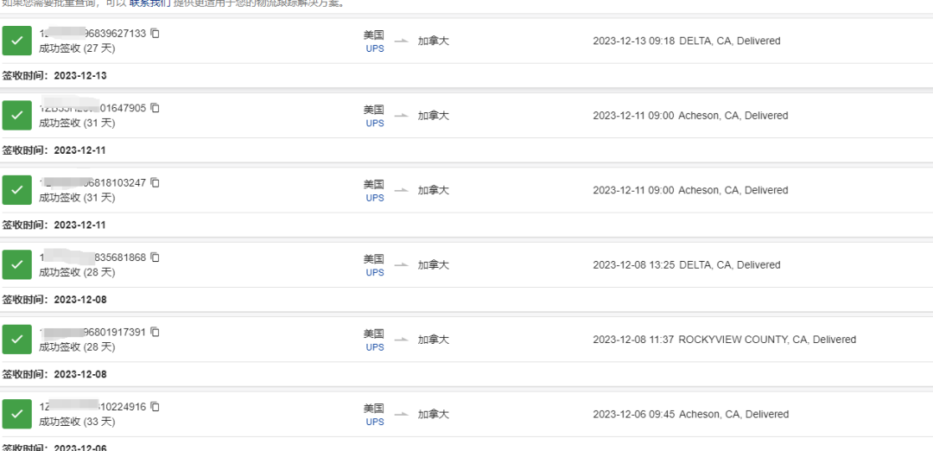
Task: Open UPS carrier link for 818103247 shipment
Action: point(375,198)
